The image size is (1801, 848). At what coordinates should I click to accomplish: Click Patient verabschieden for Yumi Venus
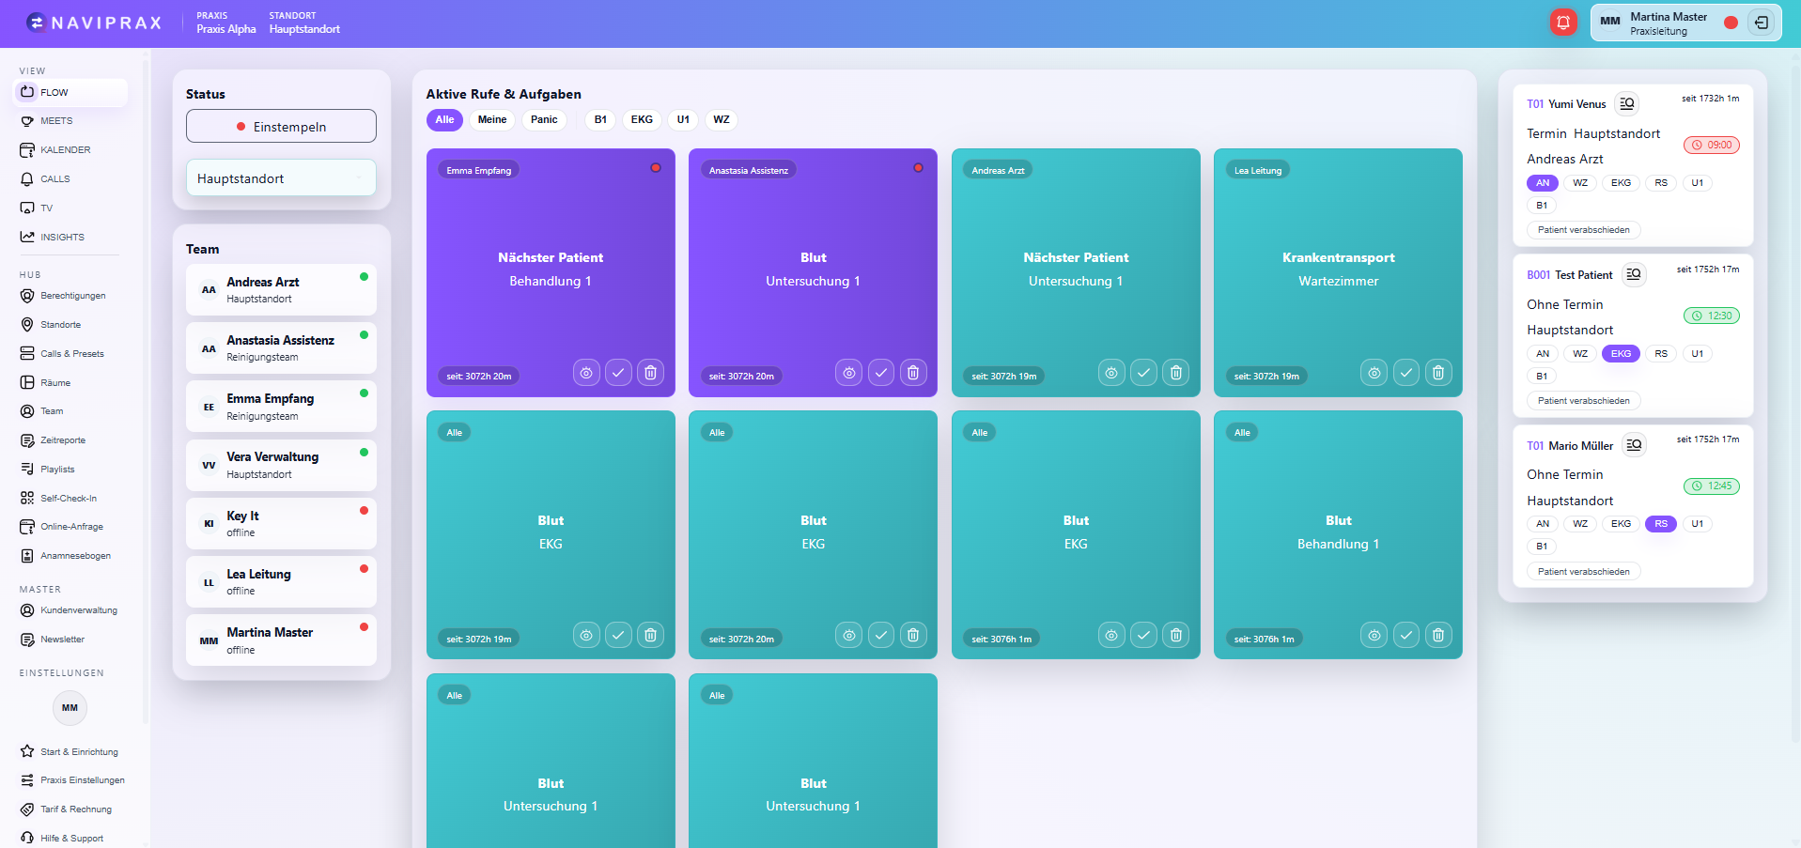click(x=1583, y=230)
